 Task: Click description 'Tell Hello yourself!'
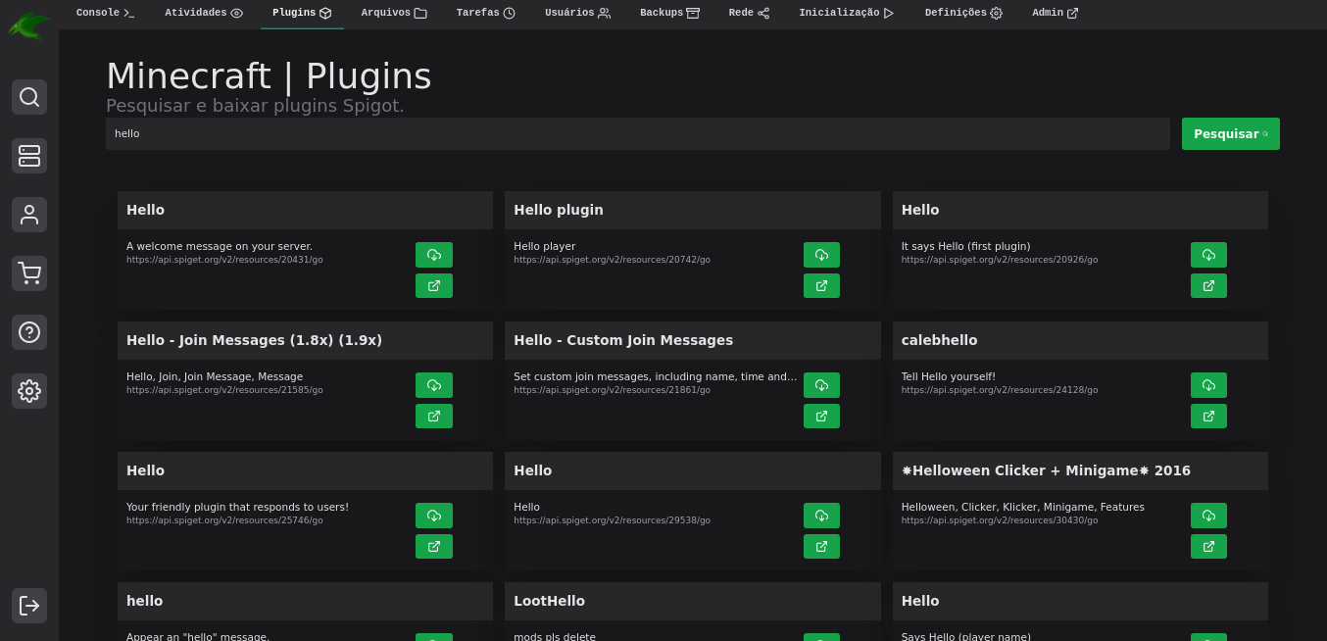pos(948,376)
